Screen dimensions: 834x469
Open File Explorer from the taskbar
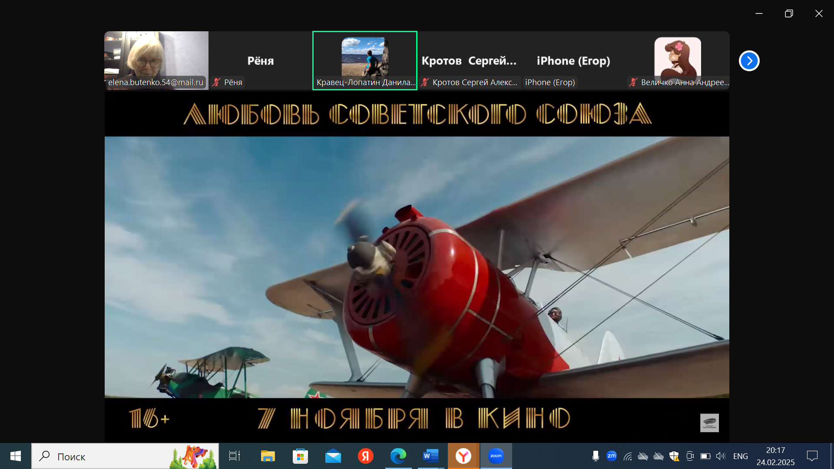coord(268,456)
